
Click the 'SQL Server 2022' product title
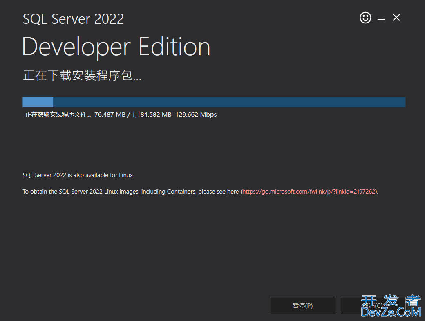[73, 19]
